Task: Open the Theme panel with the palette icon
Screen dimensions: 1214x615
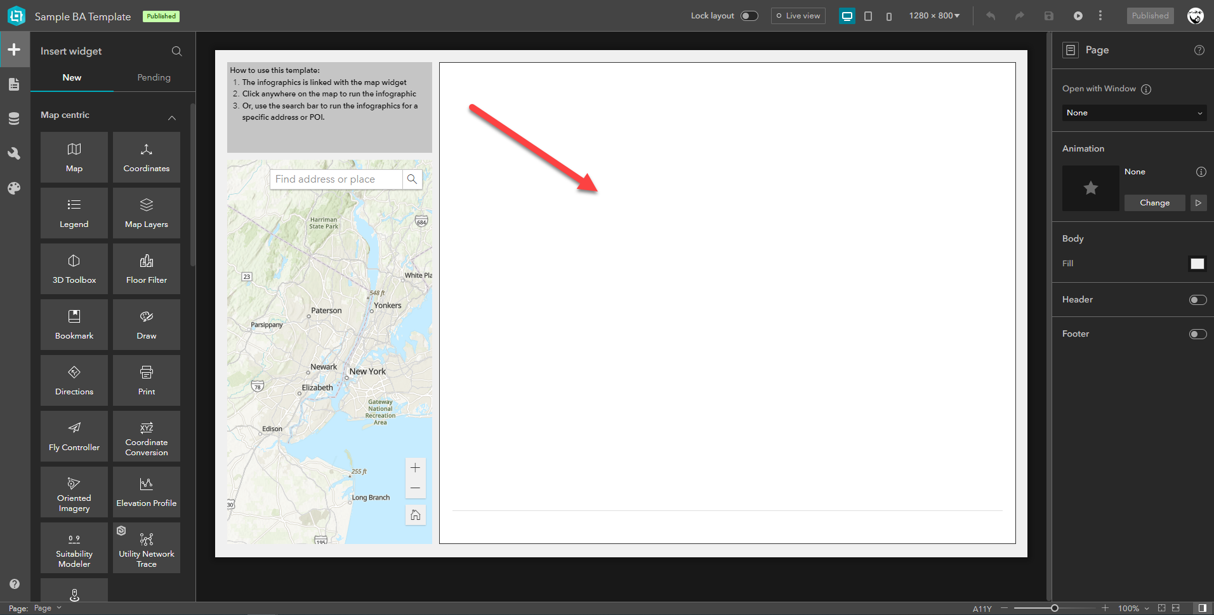Action: point(14,188)
